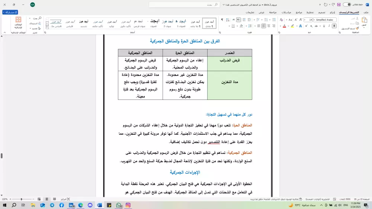Switch to Focus (التركيز) mode

click(65, 199)
